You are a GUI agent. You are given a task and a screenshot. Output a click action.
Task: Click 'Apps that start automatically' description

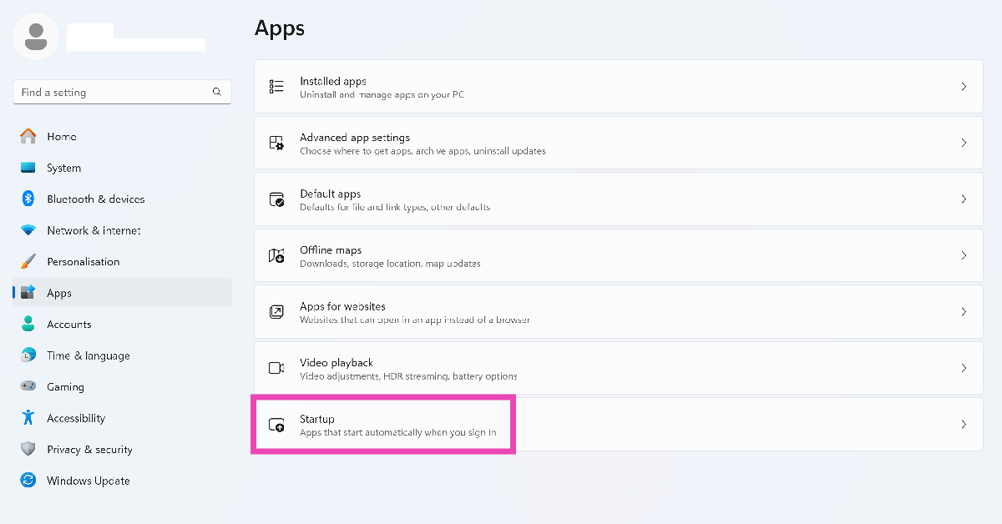tap(398, 432)
